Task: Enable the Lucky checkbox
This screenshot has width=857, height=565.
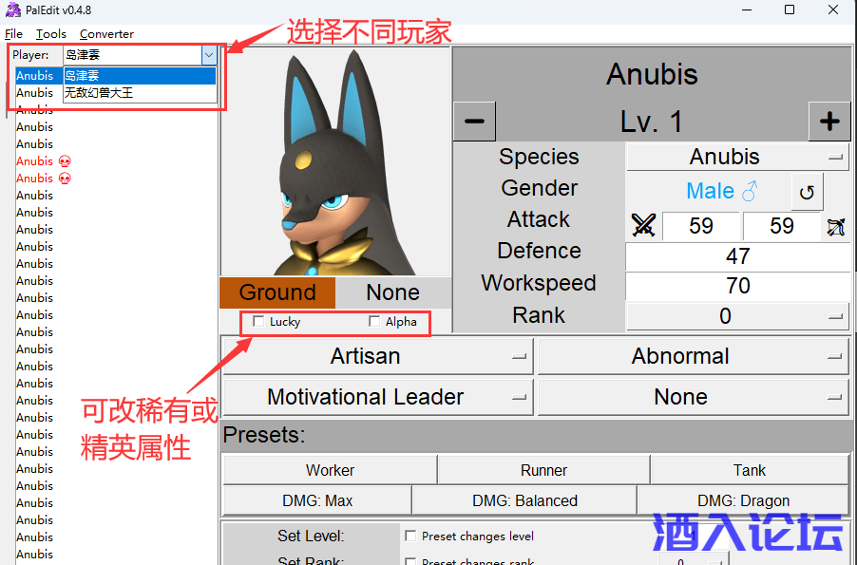Action: click(258, 321)
